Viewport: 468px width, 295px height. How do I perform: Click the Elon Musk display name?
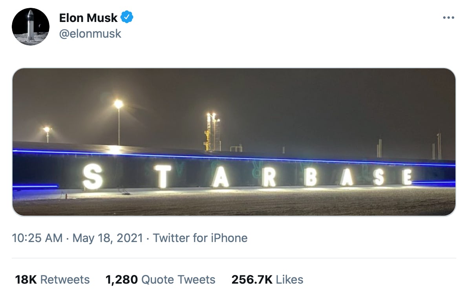[88, 17]
